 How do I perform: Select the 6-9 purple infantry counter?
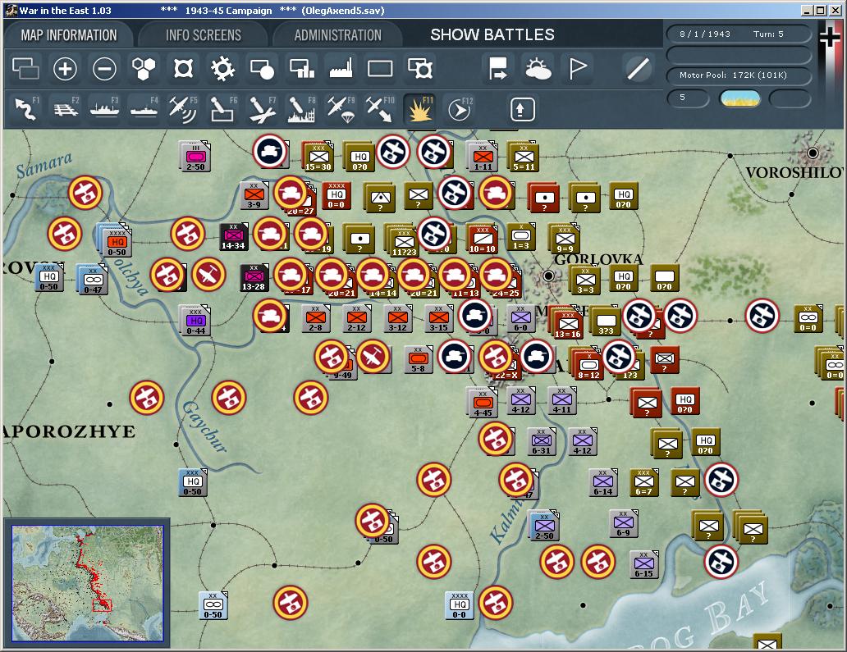pyautogui.click(x=623, y=523)
